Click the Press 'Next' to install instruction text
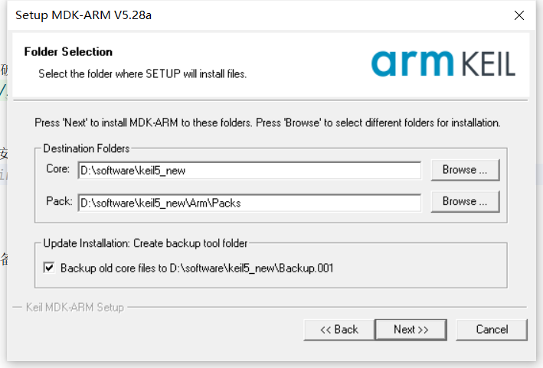This screenshot has width=543, height=368. click(x=267, y=122)
